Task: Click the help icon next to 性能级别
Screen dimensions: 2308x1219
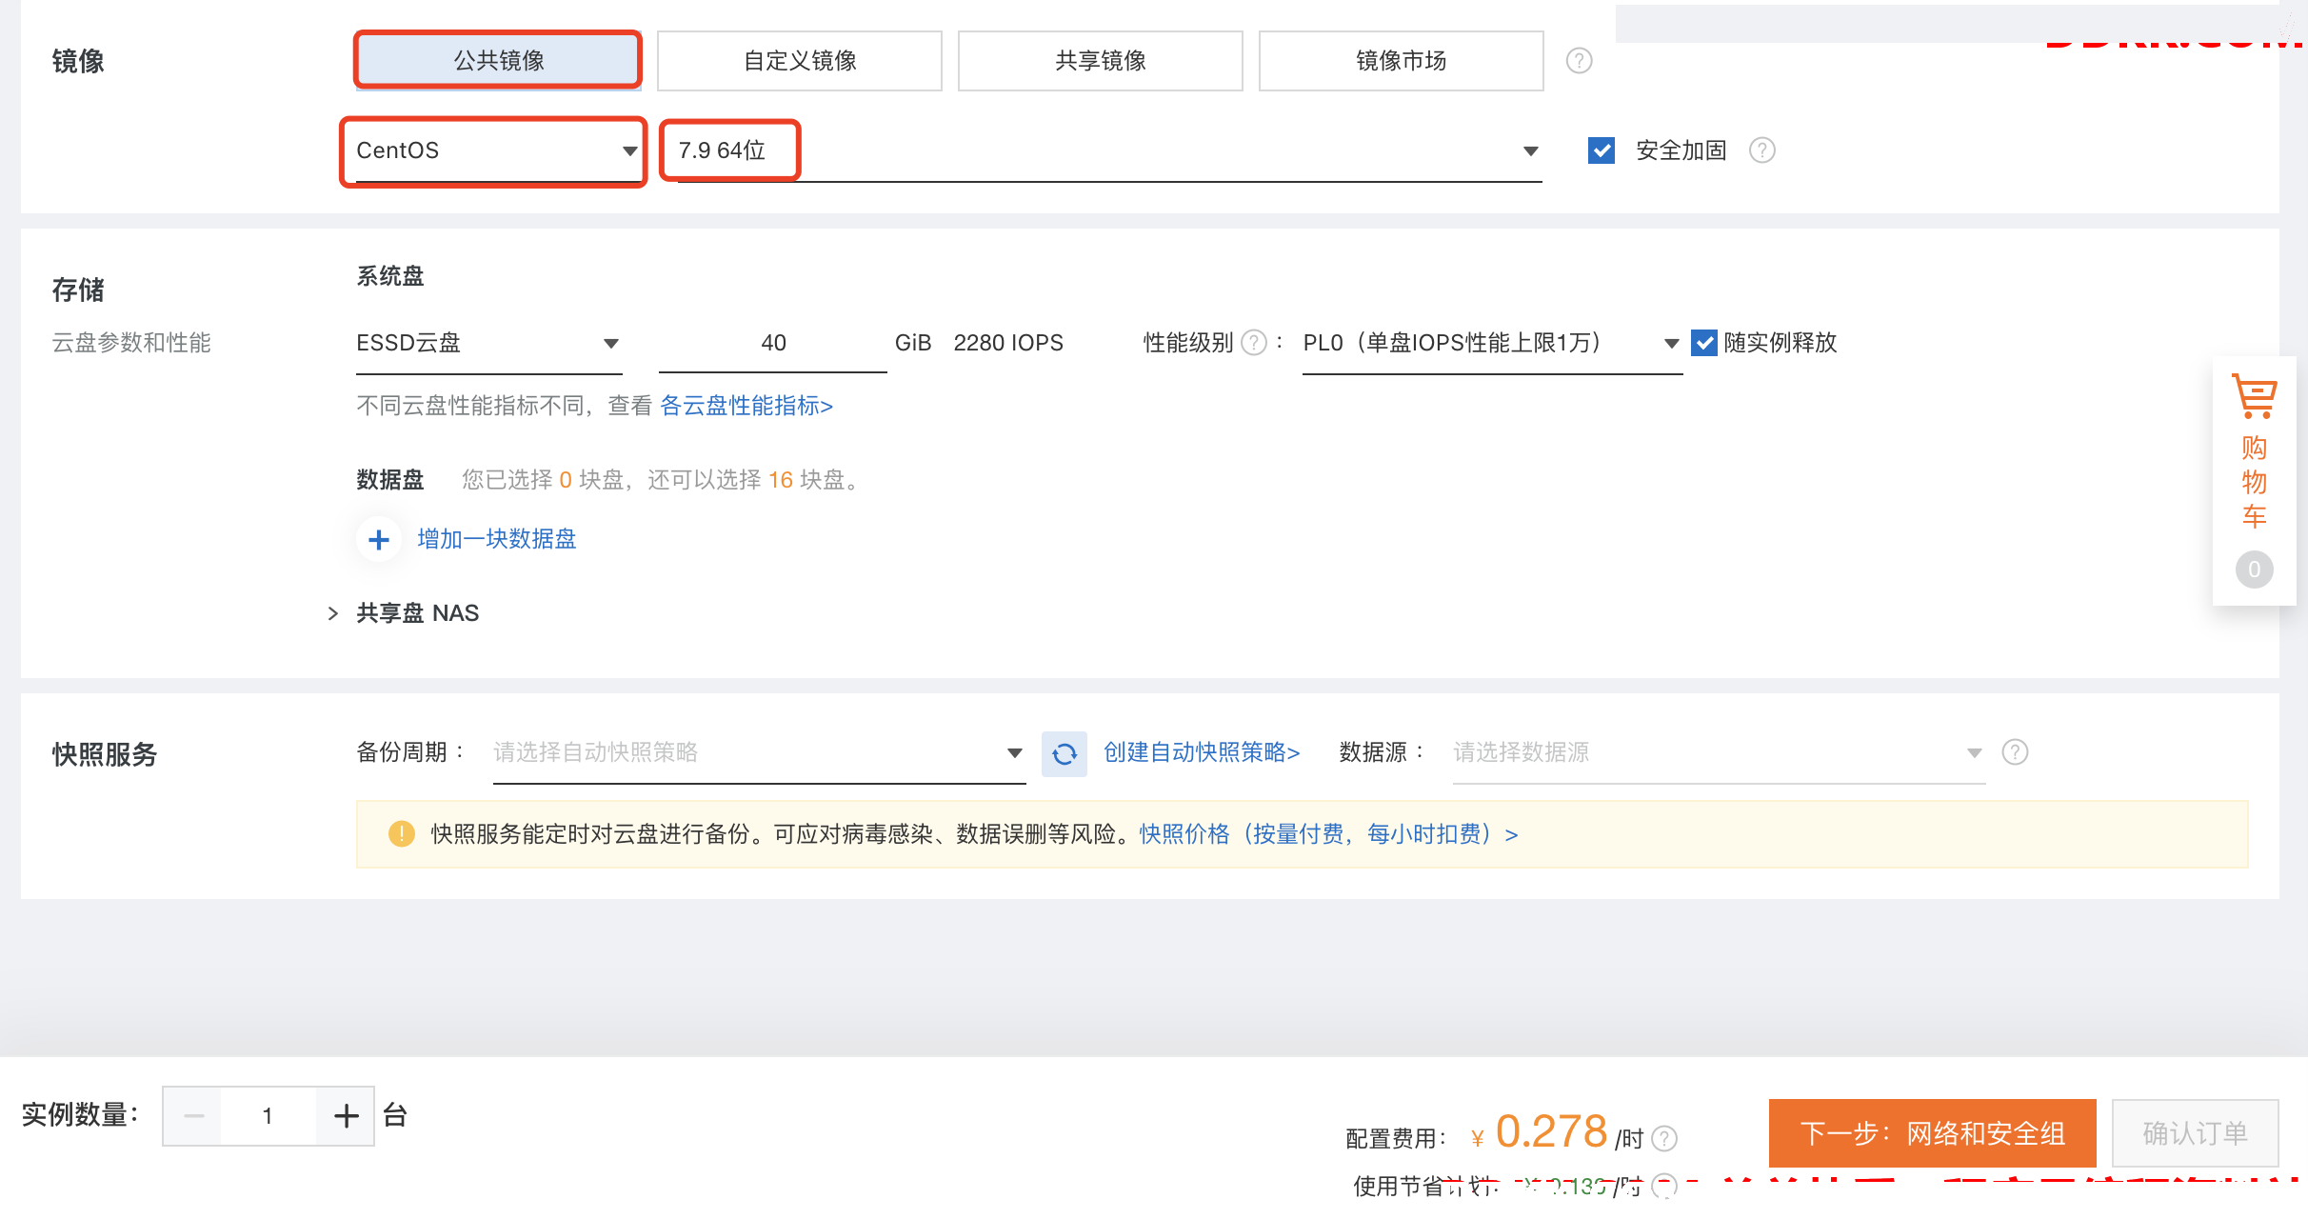Action: pos(1255,343)
